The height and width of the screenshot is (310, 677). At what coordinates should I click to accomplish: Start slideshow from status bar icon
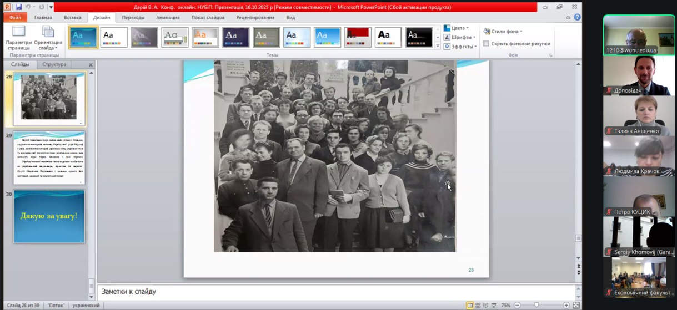click(494, 306)
